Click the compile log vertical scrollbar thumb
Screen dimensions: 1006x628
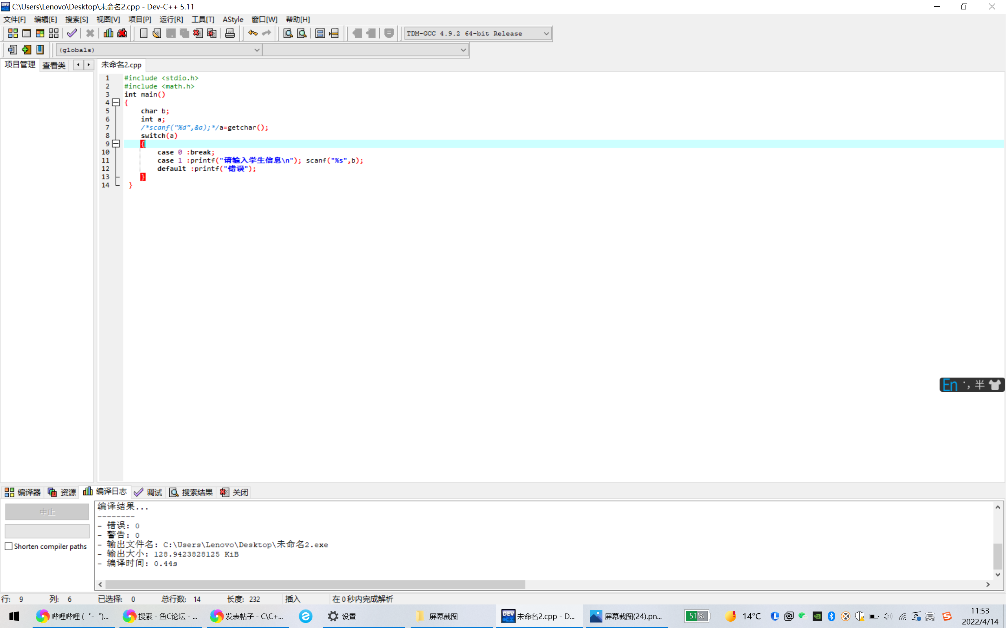click(998, 556)
